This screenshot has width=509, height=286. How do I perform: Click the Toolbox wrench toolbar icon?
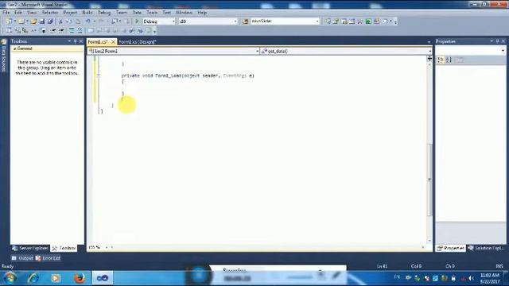[x=360, y=21]
